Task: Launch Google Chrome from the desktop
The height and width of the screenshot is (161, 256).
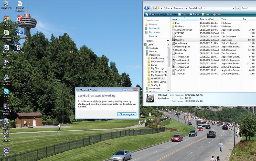Action: click(6, 21)
